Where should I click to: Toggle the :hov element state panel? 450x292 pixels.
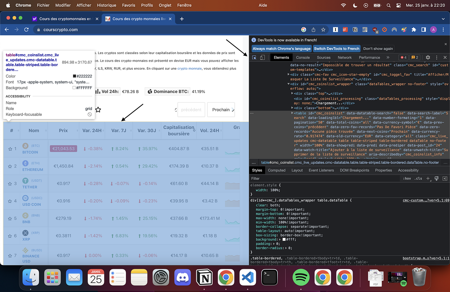[407, 178]
